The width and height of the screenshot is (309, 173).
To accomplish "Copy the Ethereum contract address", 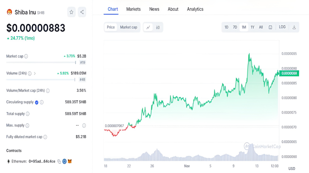I will [59, 161].
